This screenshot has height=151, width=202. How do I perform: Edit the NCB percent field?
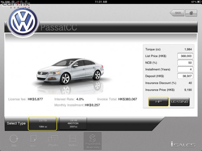185,63
